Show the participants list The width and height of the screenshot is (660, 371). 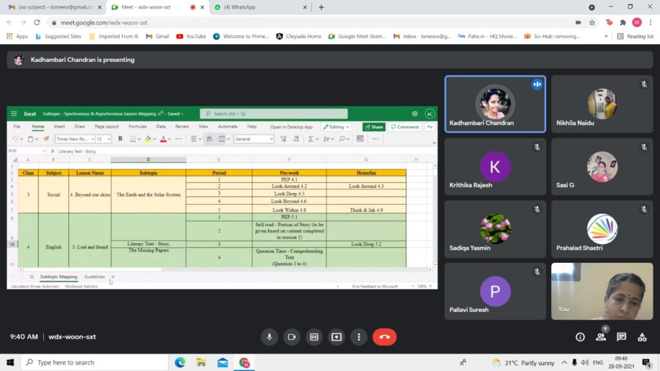point(601,337)
